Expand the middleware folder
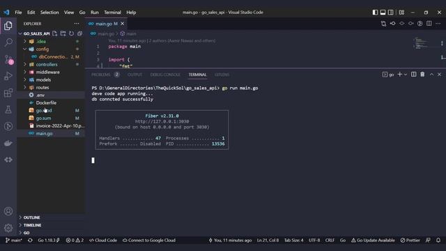 pyautogui.click(x=25, y=72)
